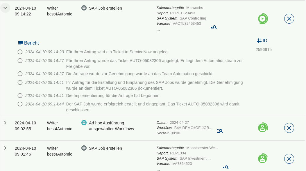Cancel the ad hoc workflow execution request
Screen dimensions: 306x171
[289, 128]
